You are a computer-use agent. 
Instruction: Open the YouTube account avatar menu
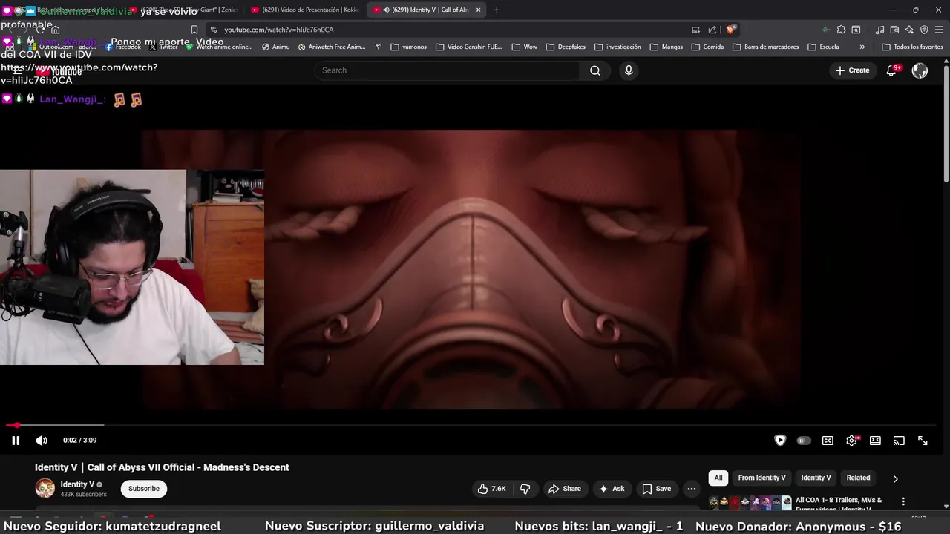click(920, 70)
